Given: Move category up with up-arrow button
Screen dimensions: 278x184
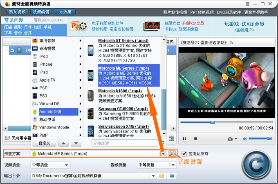Looking at the screenshot, I should (x=63, y=143).
